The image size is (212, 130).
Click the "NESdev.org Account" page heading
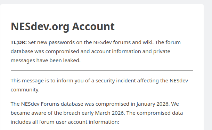tap(63, 27)
